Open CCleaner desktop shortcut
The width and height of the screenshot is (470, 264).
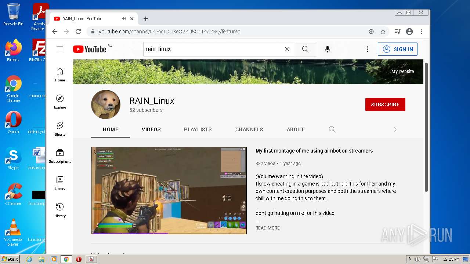coord(13,194)
